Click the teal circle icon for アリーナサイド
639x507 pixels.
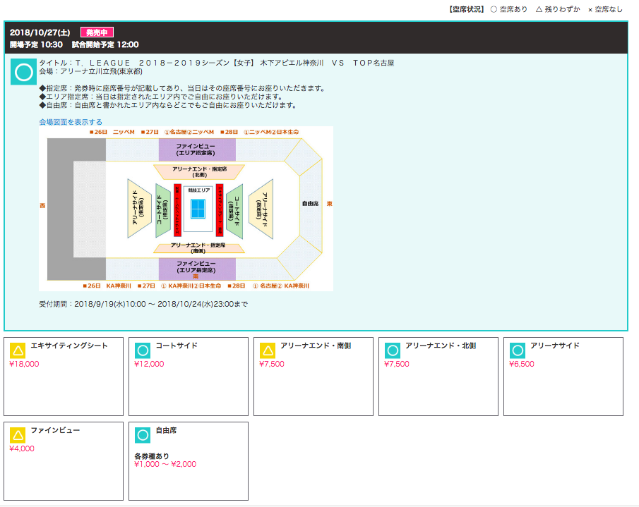518,350
